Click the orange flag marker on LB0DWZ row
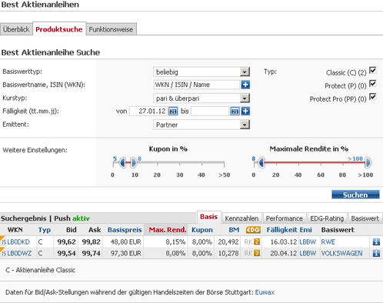 click(x=2, y=249)
